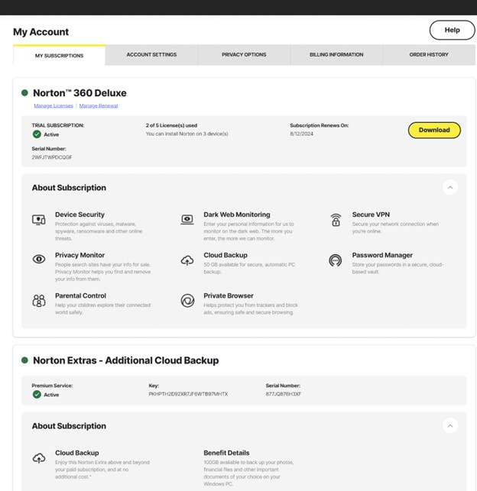Click the Privacy Monitor heading
This screenshot has height=491, width=477.
(x=79, y=255)
